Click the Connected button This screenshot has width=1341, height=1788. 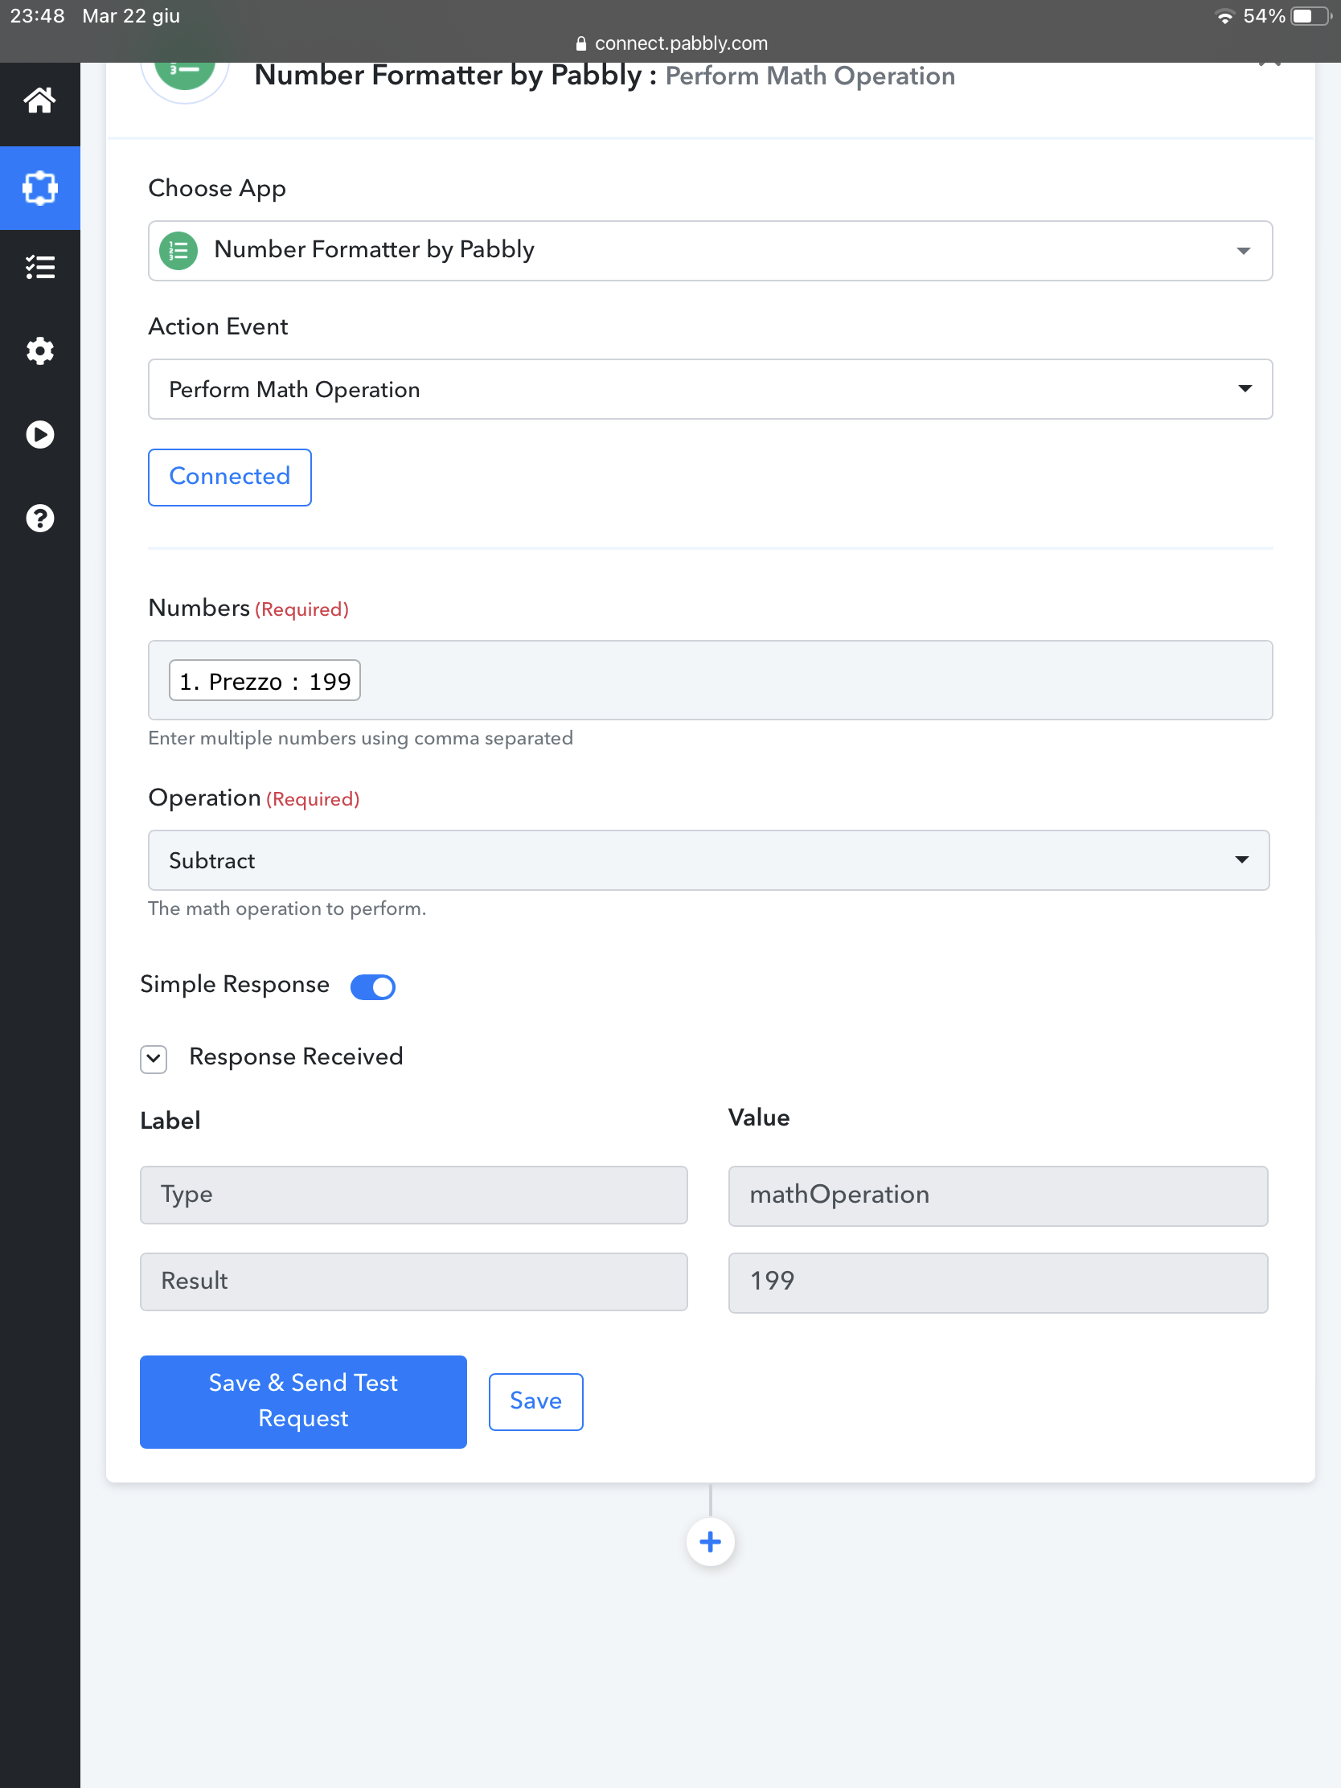click(230, 477)
